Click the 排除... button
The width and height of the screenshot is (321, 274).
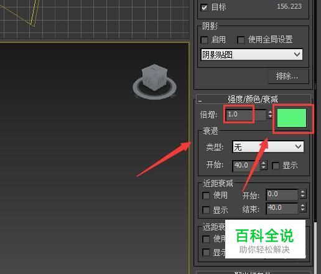coord(289,77)
